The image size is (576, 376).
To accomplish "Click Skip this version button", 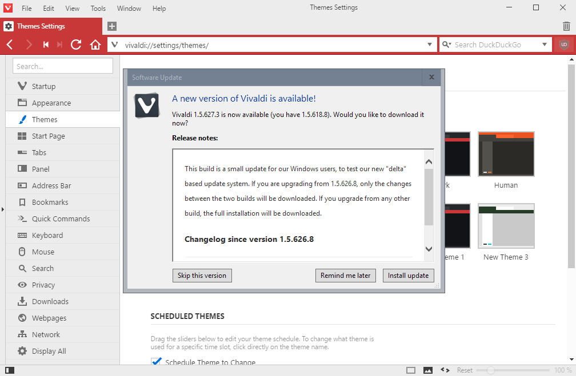I will coord(202,276).
